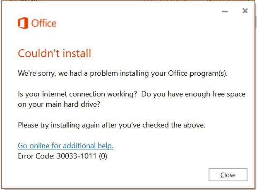This screenshot has height=190, width=257.
Task: Click the (0) after the error code
Action: click(103, 156)
